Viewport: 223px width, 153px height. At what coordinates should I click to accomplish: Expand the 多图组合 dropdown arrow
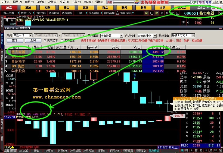click(101, 13)
